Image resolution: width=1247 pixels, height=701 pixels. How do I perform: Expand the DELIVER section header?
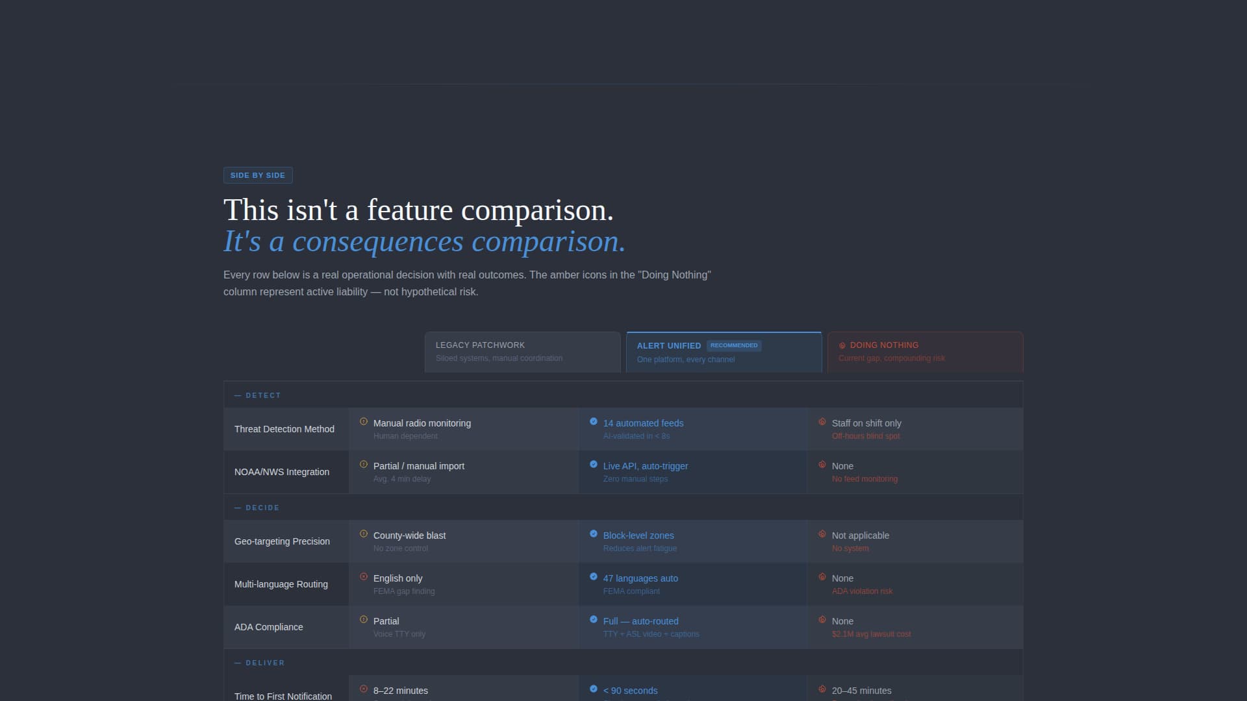pyautogui.click(x=260, y=663)
